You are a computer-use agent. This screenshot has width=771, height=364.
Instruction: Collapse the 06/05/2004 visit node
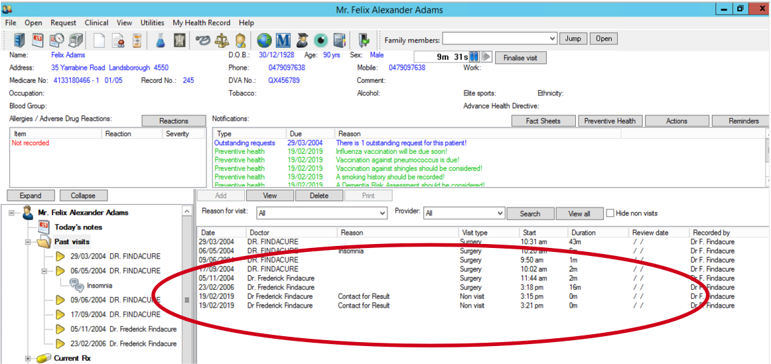click(44, 271)
